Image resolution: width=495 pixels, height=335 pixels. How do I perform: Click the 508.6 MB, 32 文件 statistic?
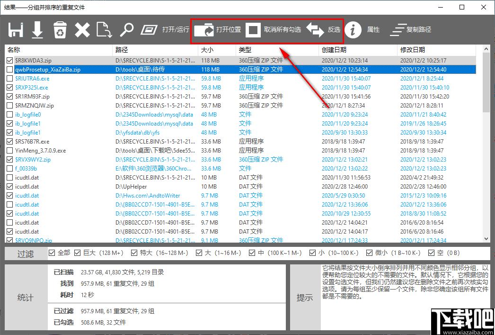(103, 322)
